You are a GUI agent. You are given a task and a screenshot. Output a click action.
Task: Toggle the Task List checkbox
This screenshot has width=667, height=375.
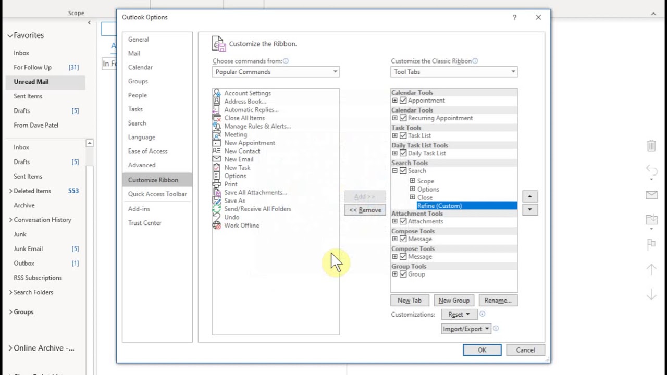coord(403,135)
